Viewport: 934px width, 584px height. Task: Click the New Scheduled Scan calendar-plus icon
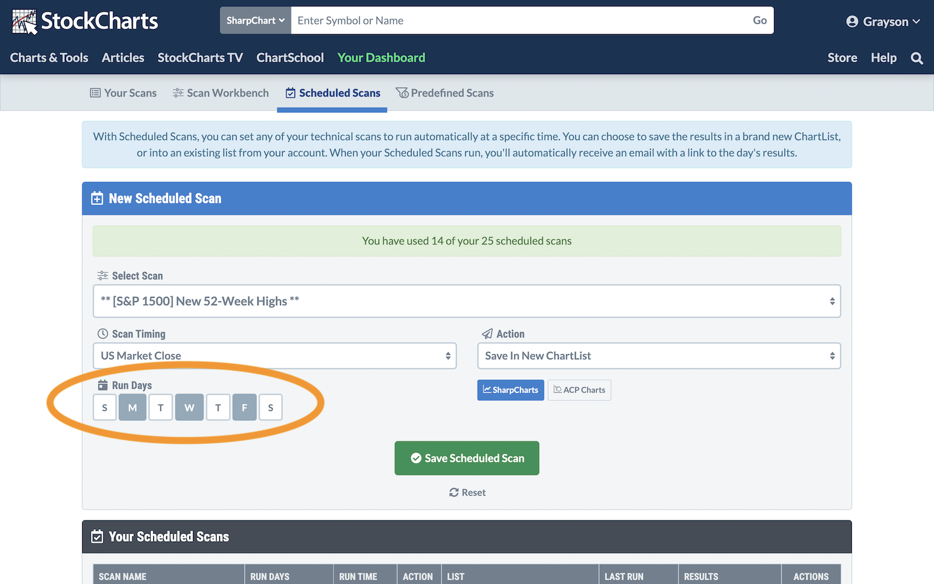97,199
